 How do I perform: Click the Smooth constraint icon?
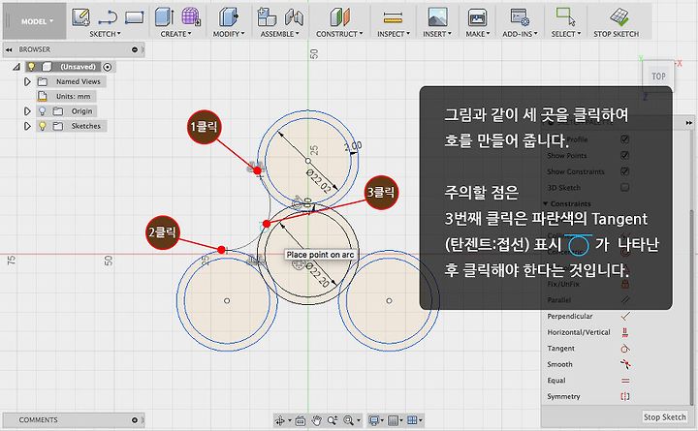(x=625, y=364)
